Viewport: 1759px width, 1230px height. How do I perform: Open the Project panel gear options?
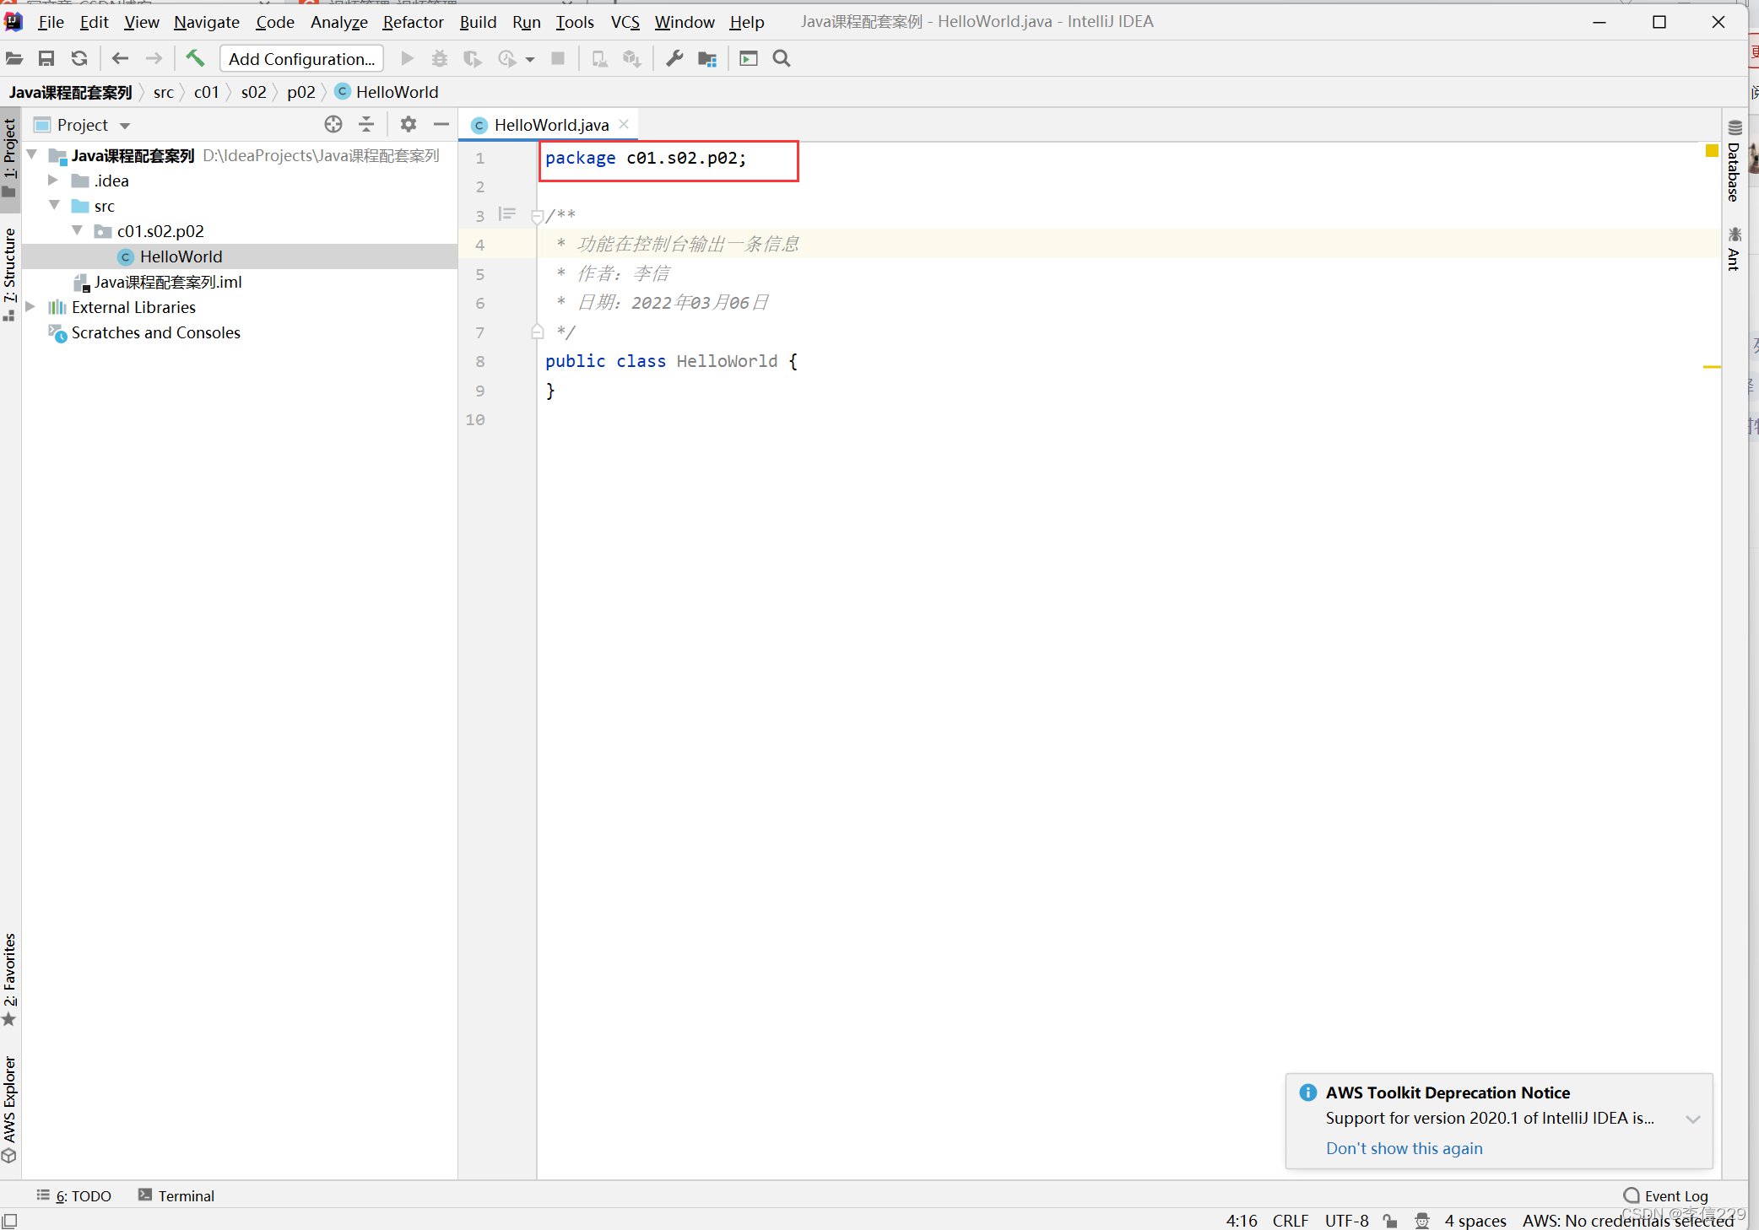(x=409, y=125)
